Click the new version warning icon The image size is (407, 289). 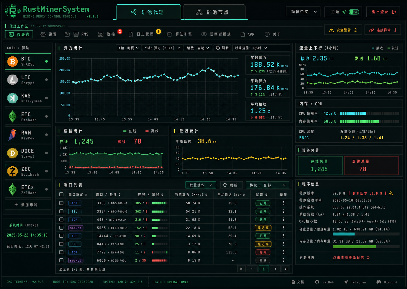point(391,193)
